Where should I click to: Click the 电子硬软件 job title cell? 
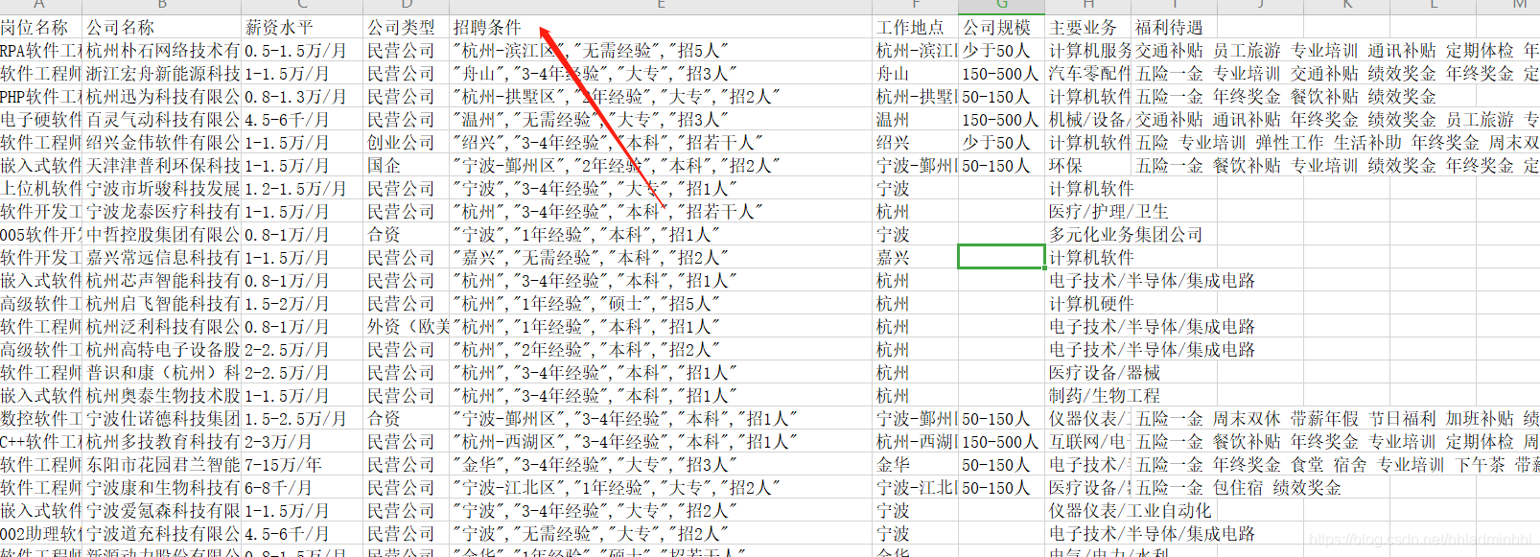click(x=41, y=120)
